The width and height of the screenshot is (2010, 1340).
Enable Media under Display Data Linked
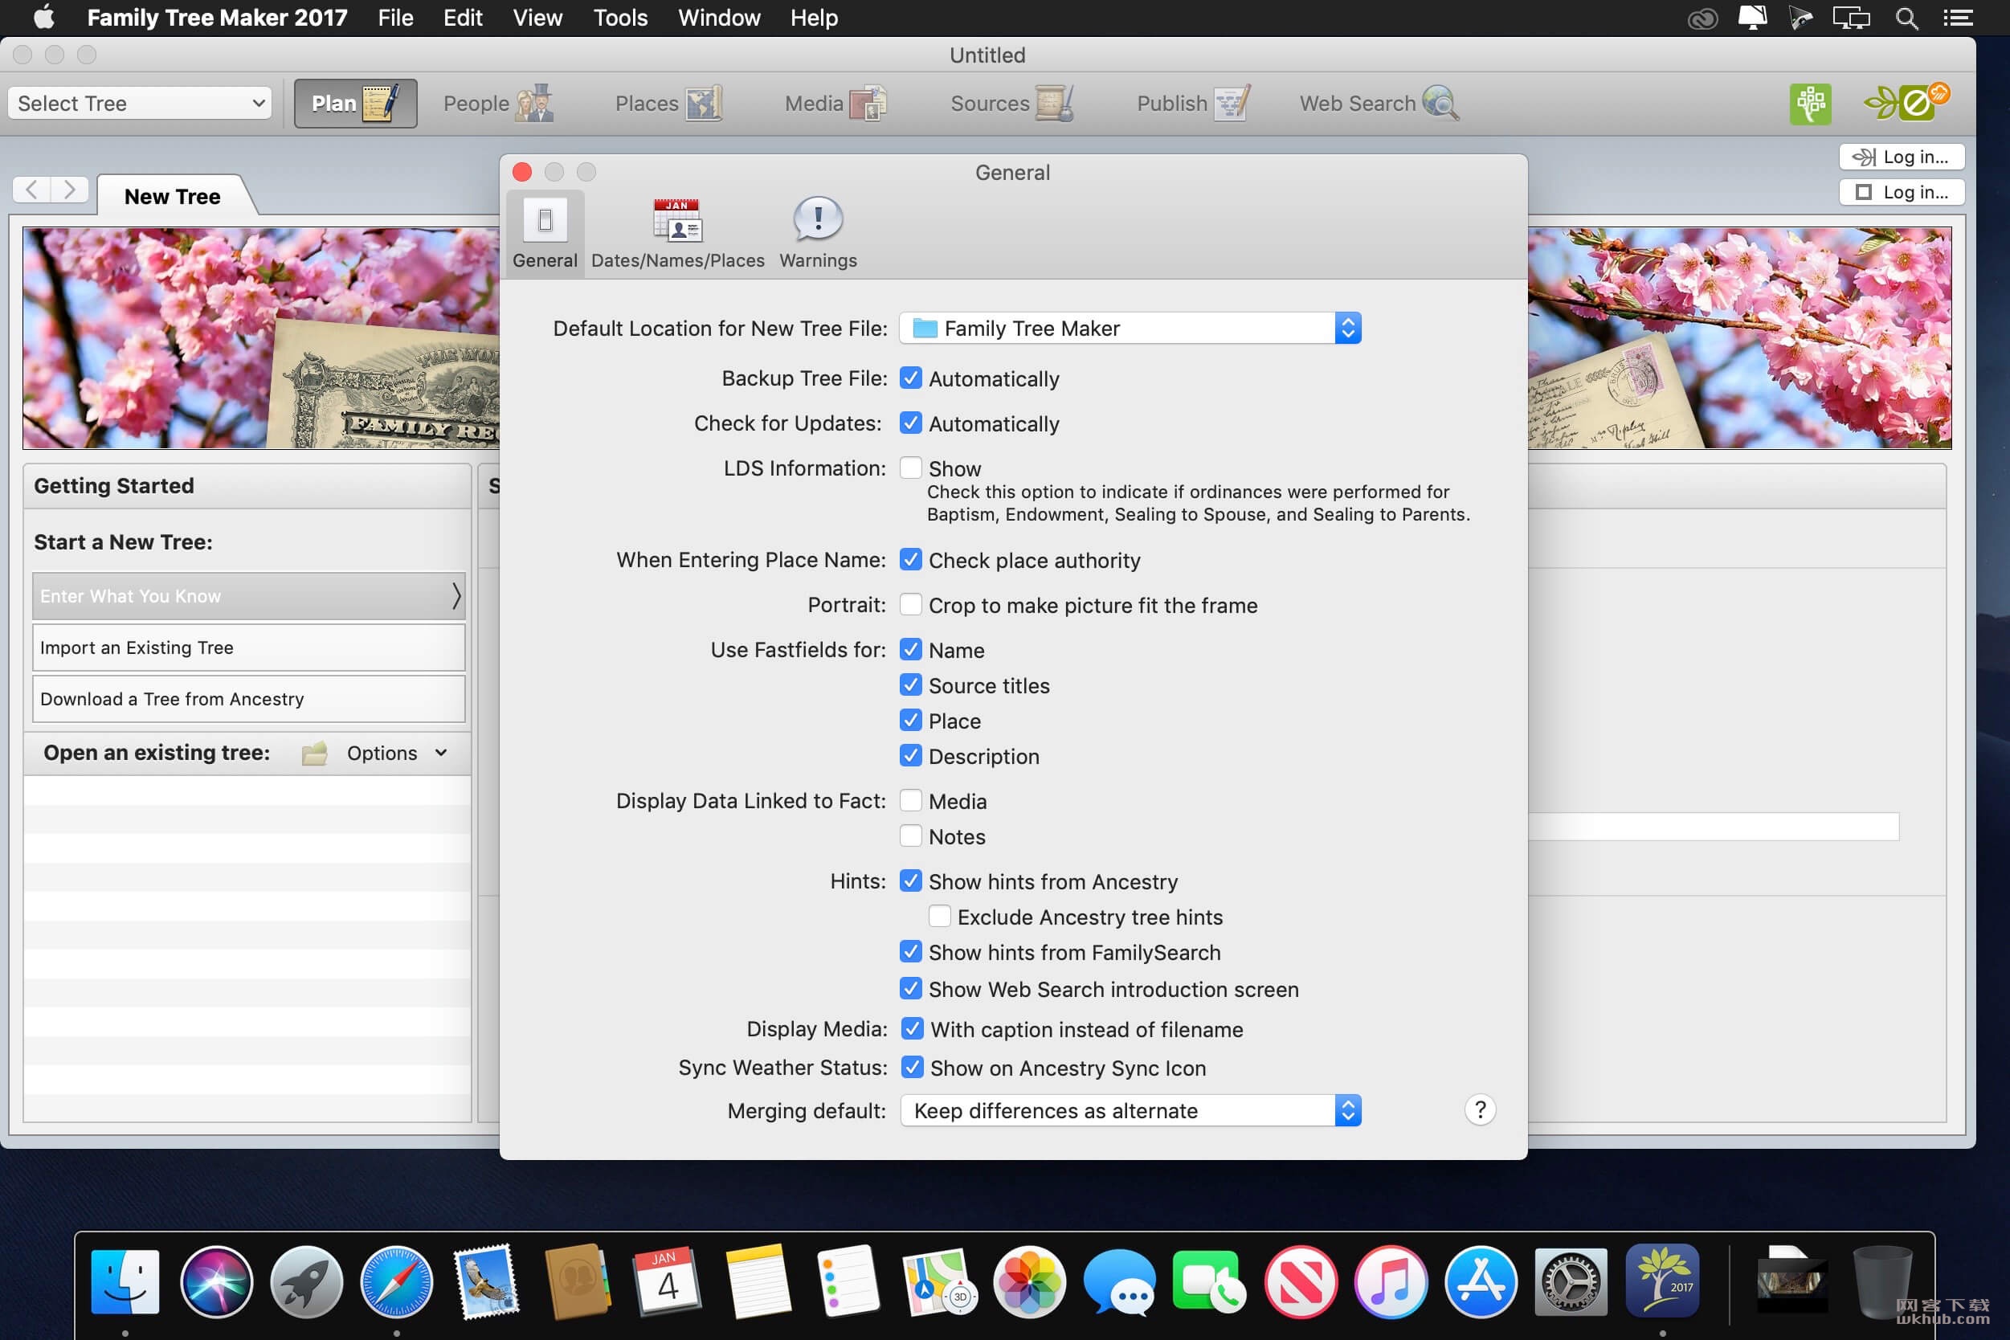point(911,800)
